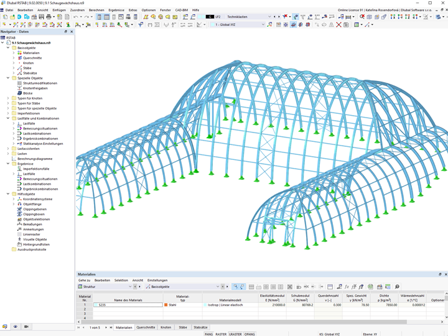Go to previous load case arrow
The image size is (448, 336).
(x=274, y=17)
